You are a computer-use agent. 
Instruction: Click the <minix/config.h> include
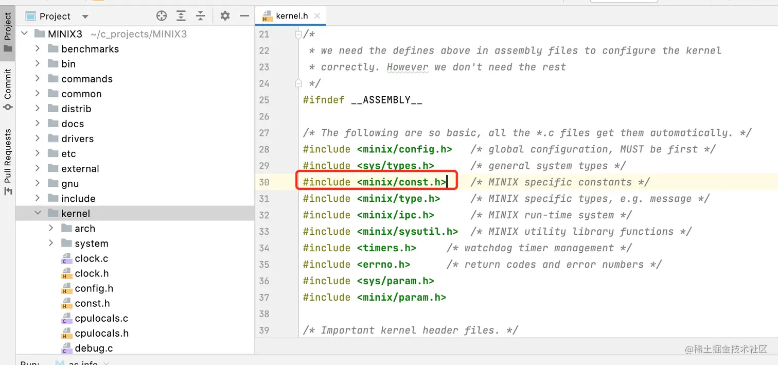pyautogui.click(x=404, y=149)
